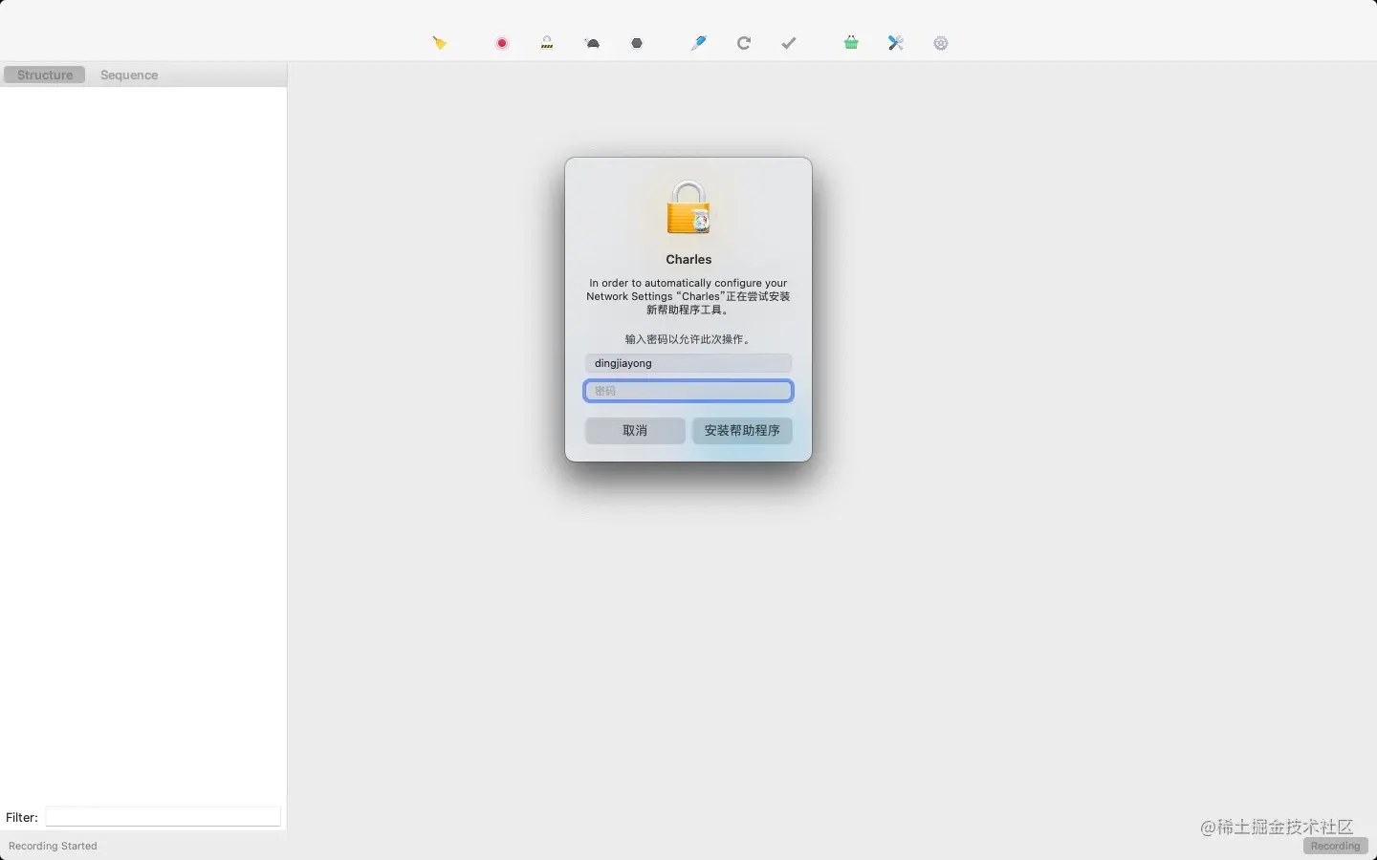Viewport: 1377px width, 860px height.
Task: Switch to the Sequence tab
Action: click(x=129, y=75)
